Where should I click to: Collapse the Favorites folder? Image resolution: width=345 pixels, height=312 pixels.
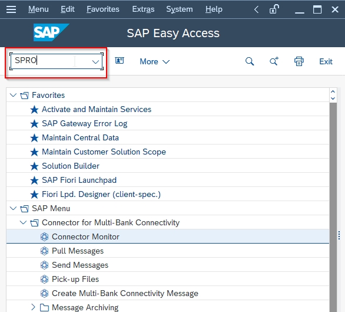click(13, 96)
